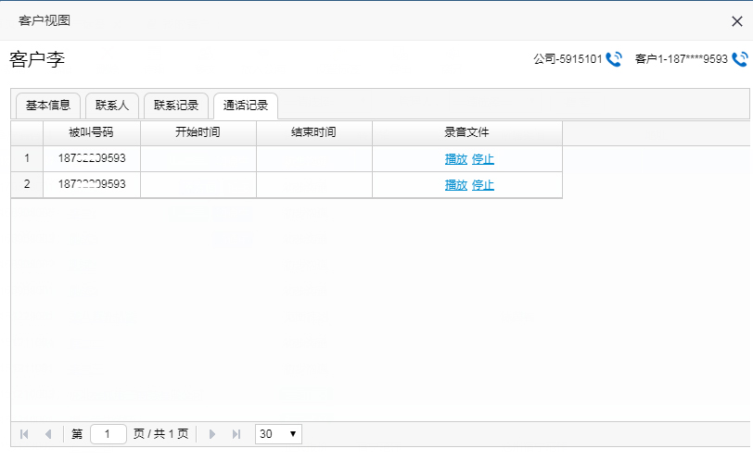Image resolution: width=753 pixels, height=461 pixels.
Task: Click the page number input field
Action: pyautogui.click(x=108, y=434)
